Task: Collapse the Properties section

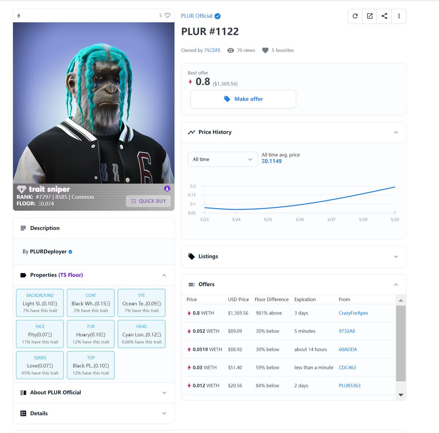Action: click(x=164, y=275)
